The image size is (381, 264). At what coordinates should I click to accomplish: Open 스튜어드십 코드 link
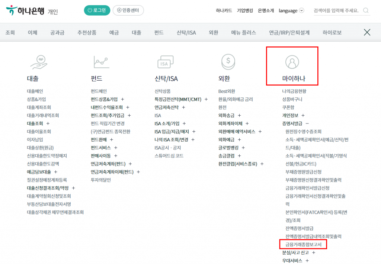(169, 156)
